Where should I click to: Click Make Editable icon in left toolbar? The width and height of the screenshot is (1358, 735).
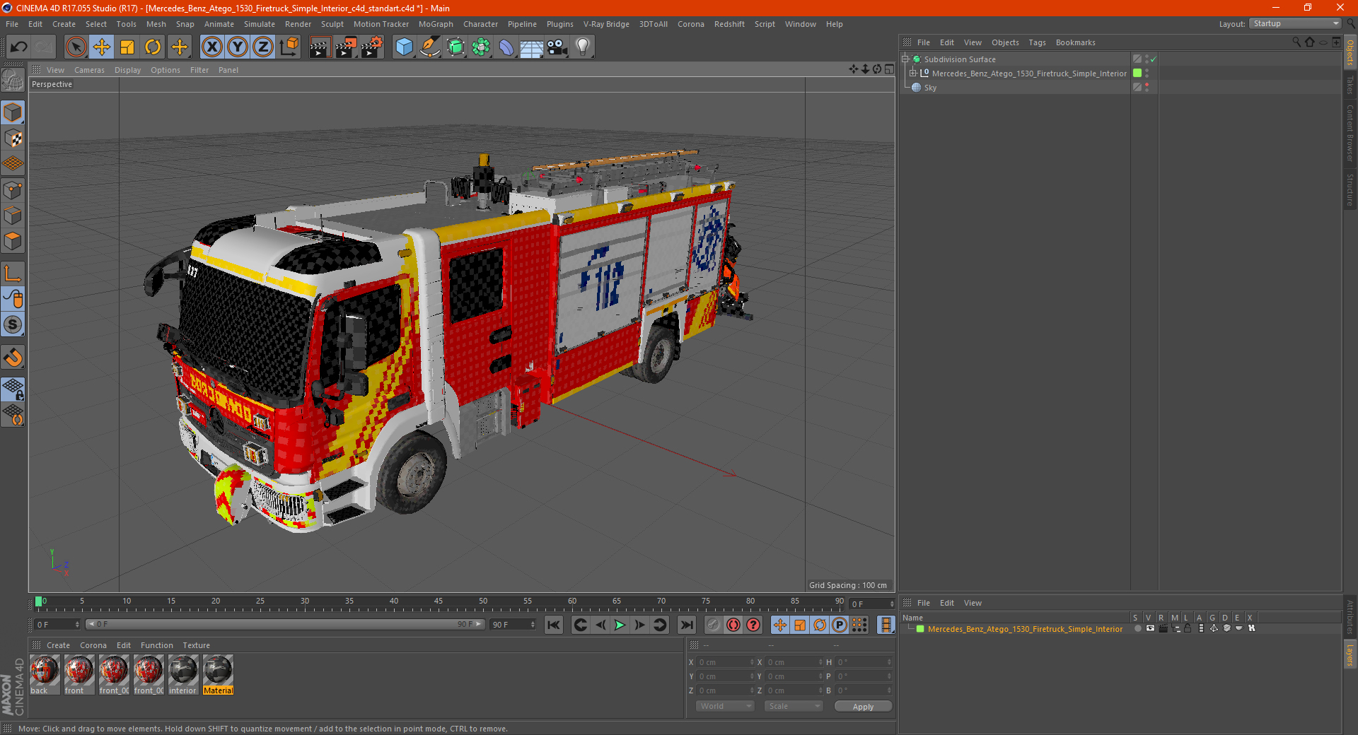click(x=13, y=81)
